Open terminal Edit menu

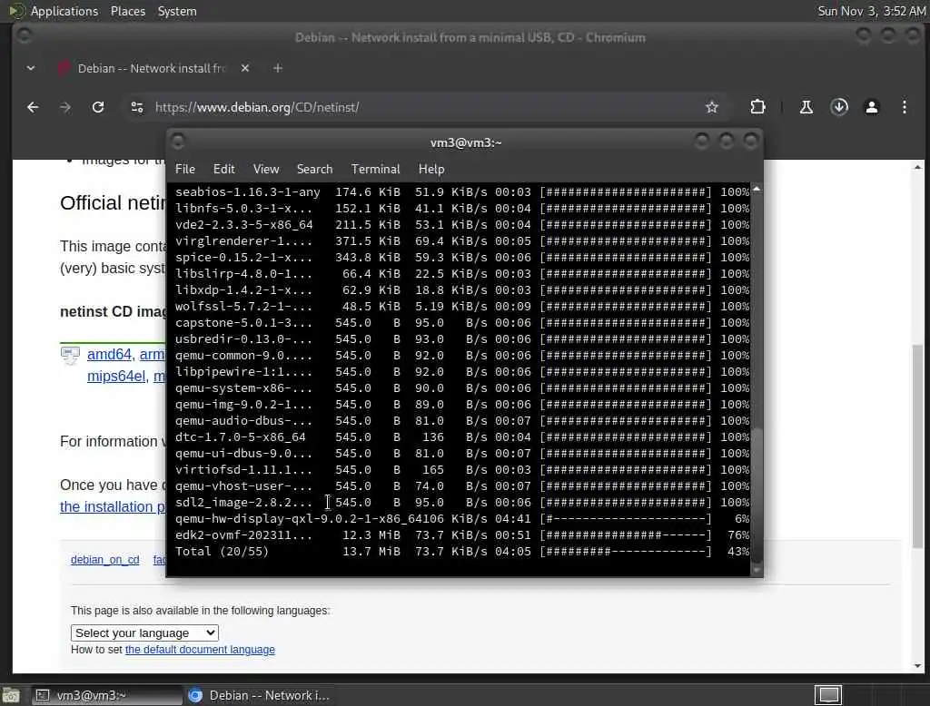pos(223,169)
